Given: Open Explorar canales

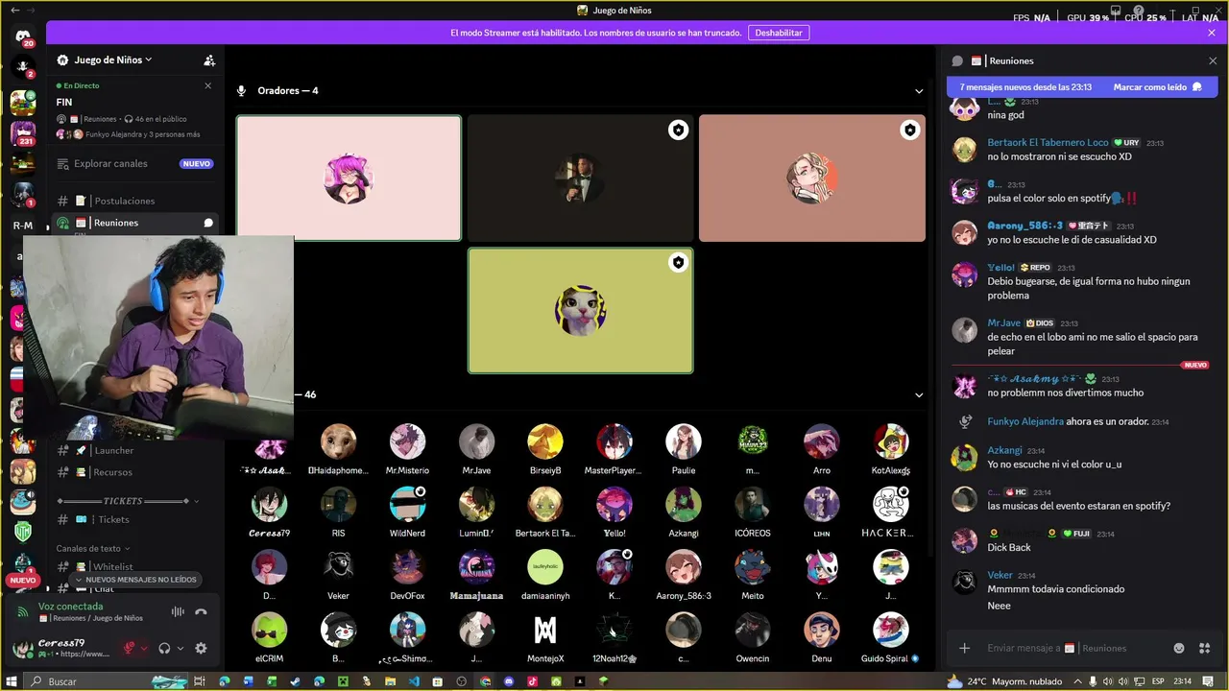Looking at the screenshot, I should tap(134, 163).
